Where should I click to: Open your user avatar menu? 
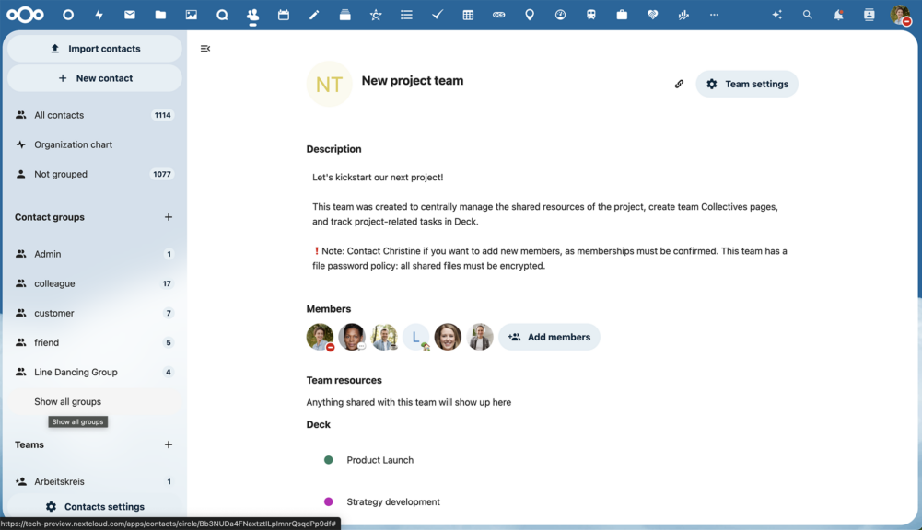pyautogui.click(x=900, y=14)
